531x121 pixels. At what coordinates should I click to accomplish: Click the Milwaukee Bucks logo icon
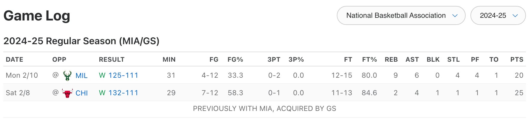(67, 76)
